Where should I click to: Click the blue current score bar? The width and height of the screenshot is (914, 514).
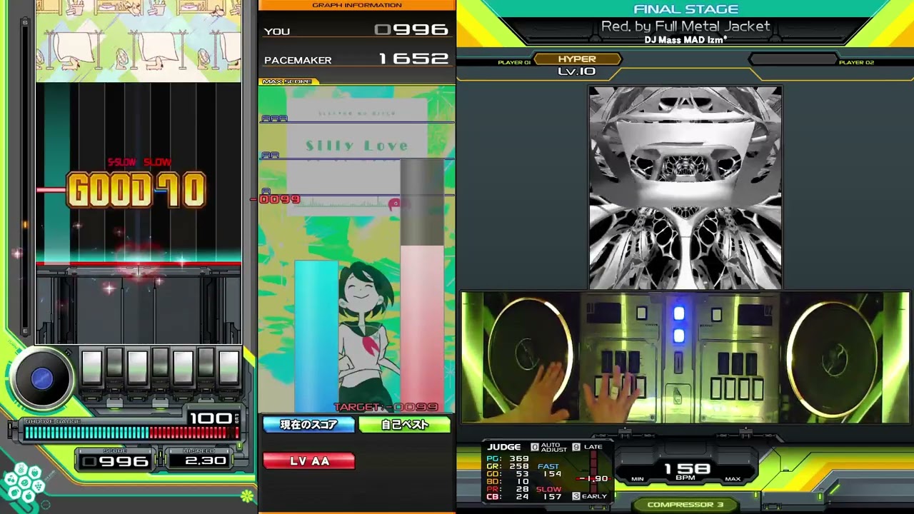(316, 336)
